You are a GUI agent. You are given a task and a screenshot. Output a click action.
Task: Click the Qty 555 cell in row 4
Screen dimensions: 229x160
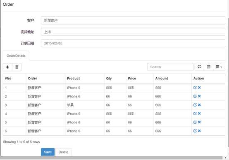coord(115,114)
